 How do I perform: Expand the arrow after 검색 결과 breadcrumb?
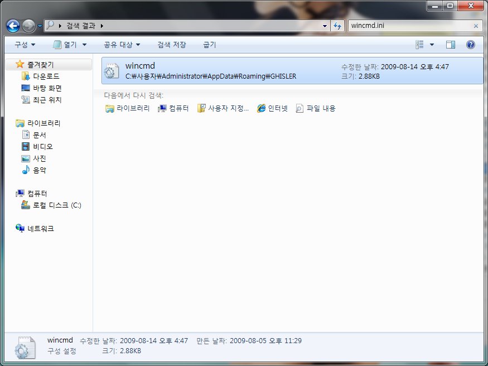click(102, 26)
